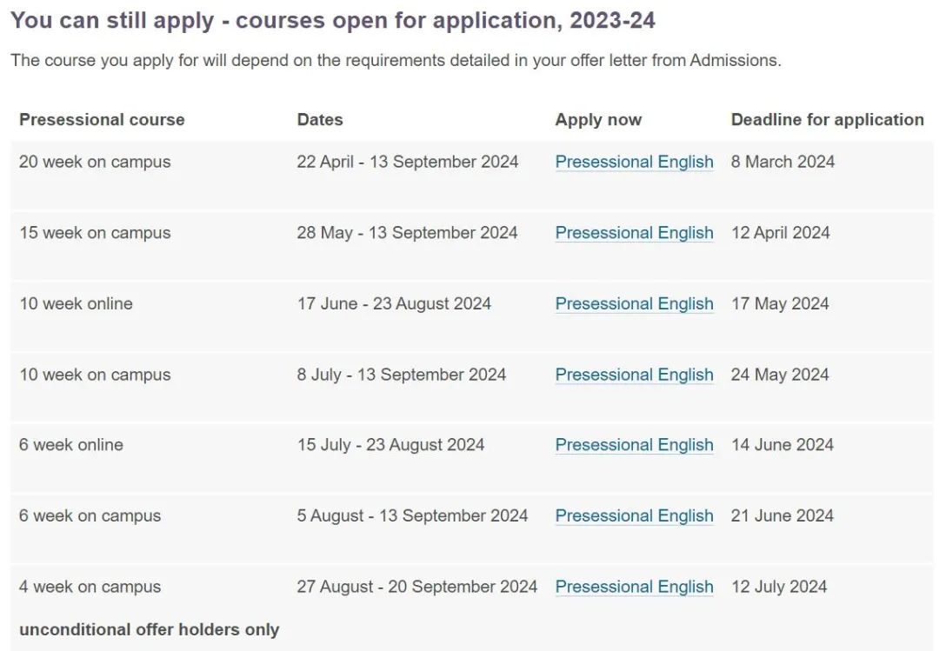Click the 'Dates' column header
Viewport: 939px width, 651px height.
click(x=320, y=120)
